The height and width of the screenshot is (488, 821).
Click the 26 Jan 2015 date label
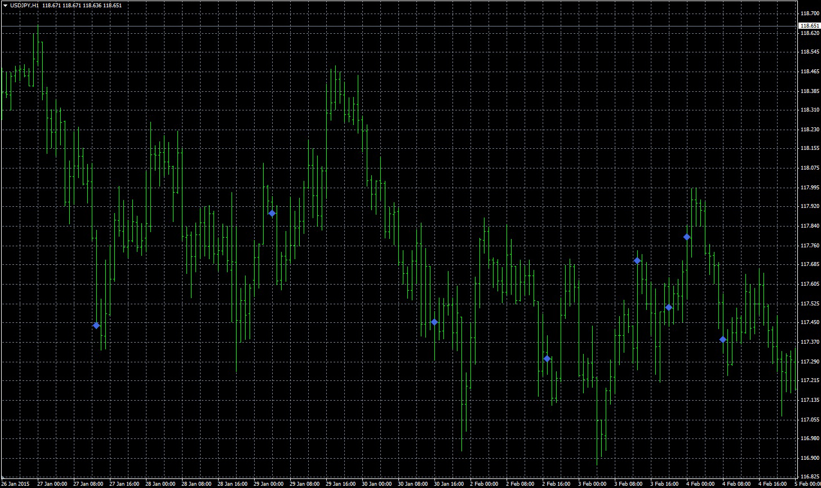click(x=15, y=483)
